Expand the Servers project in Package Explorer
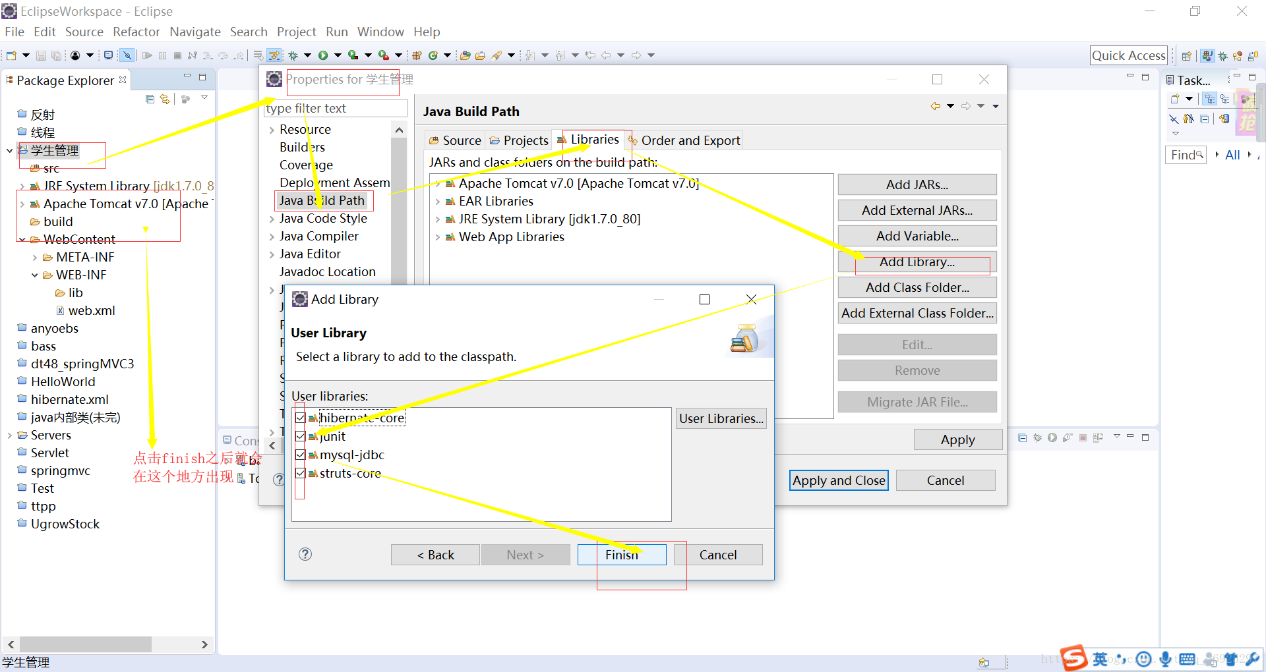The width and height of the screenshot is (1266, 672). click(x=9, y=435)
